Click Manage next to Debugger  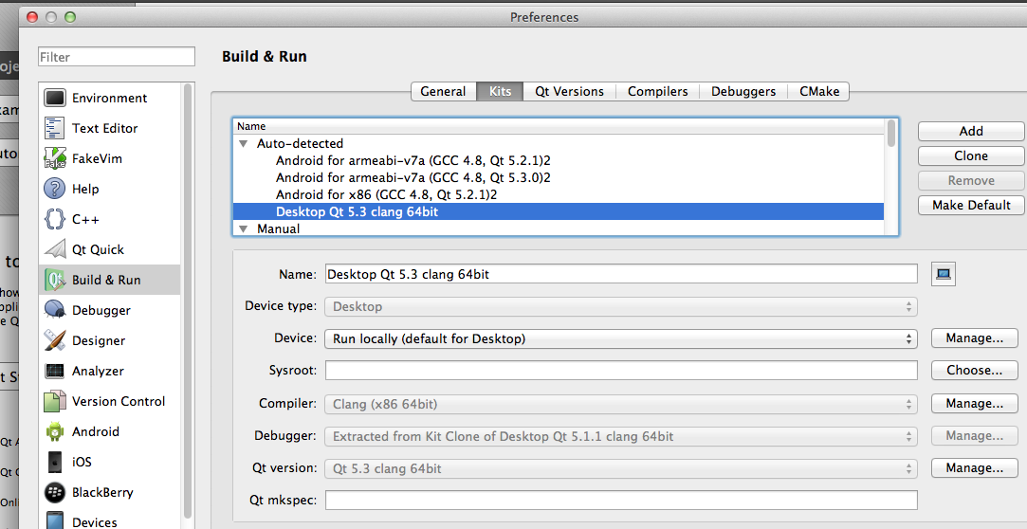pyautogui.click(x=974, y=435)
